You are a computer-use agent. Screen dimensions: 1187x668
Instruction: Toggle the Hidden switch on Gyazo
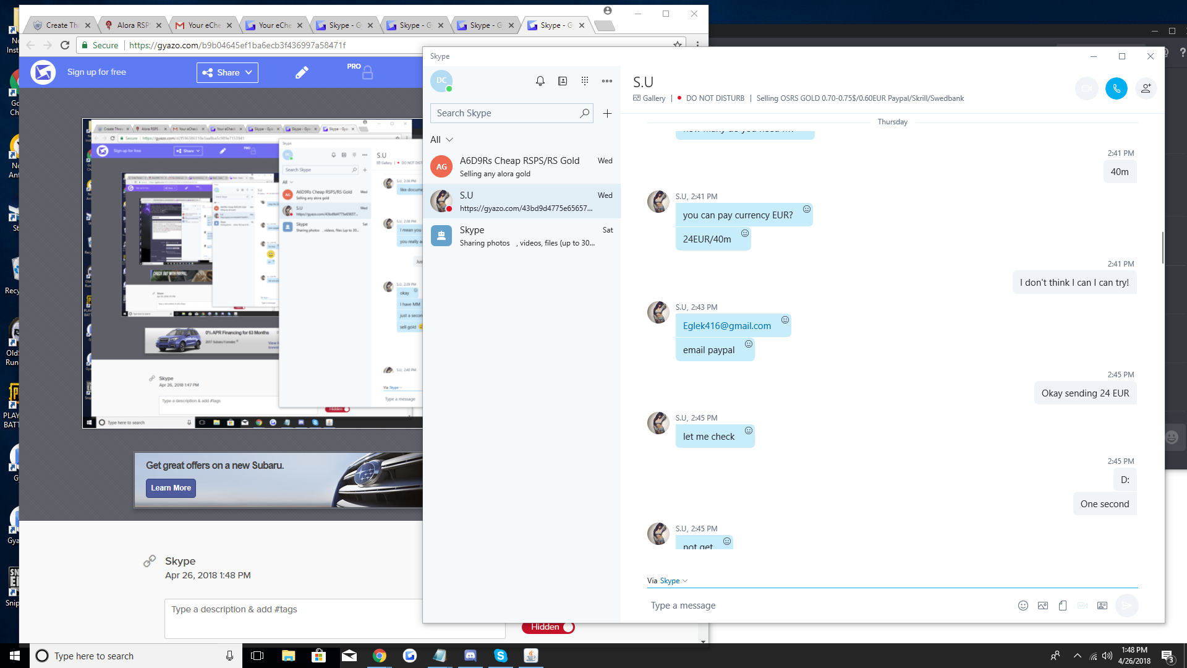point(548,627)
